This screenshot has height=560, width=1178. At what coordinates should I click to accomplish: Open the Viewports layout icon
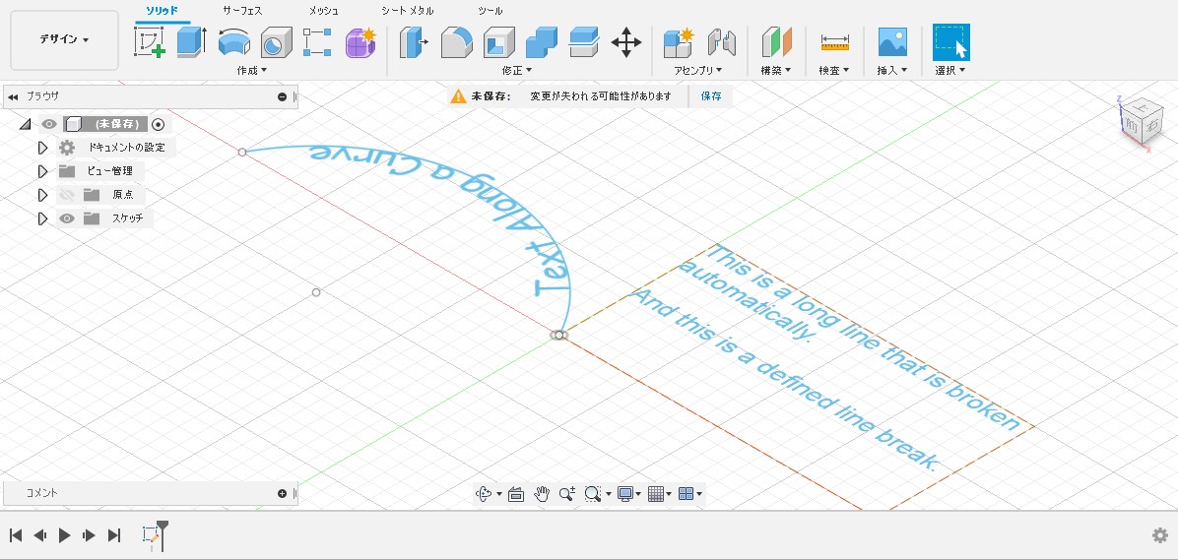click(686, 494)
